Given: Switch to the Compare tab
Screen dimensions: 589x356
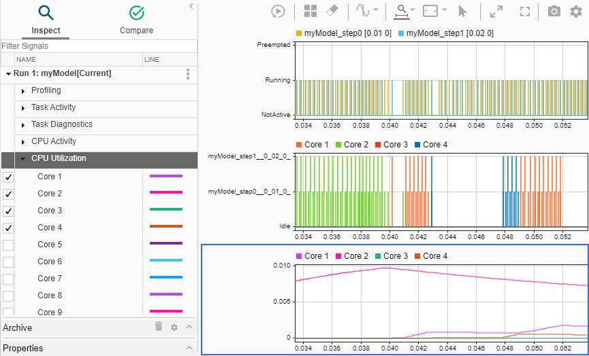Looking at the screenshot, I should coord(136,20).
